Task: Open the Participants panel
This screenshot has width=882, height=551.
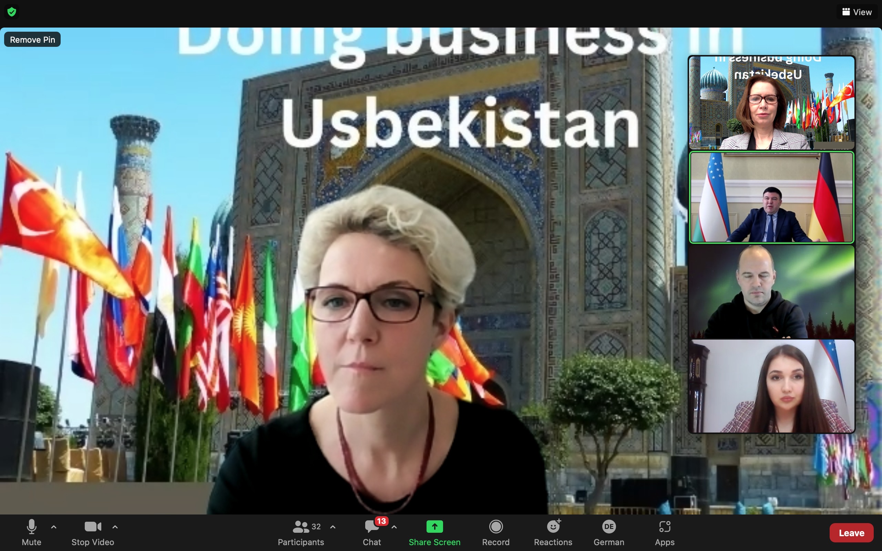Action: coord(301,532)
